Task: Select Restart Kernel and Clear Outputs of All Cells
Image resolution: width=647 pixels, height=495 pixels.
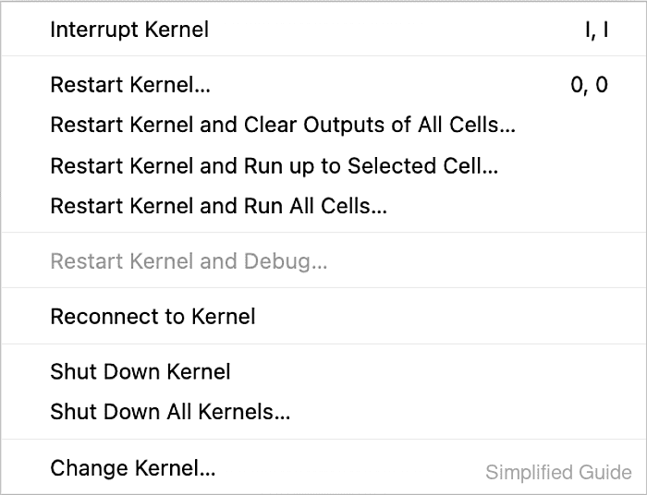Action: [x=323, y=125]
